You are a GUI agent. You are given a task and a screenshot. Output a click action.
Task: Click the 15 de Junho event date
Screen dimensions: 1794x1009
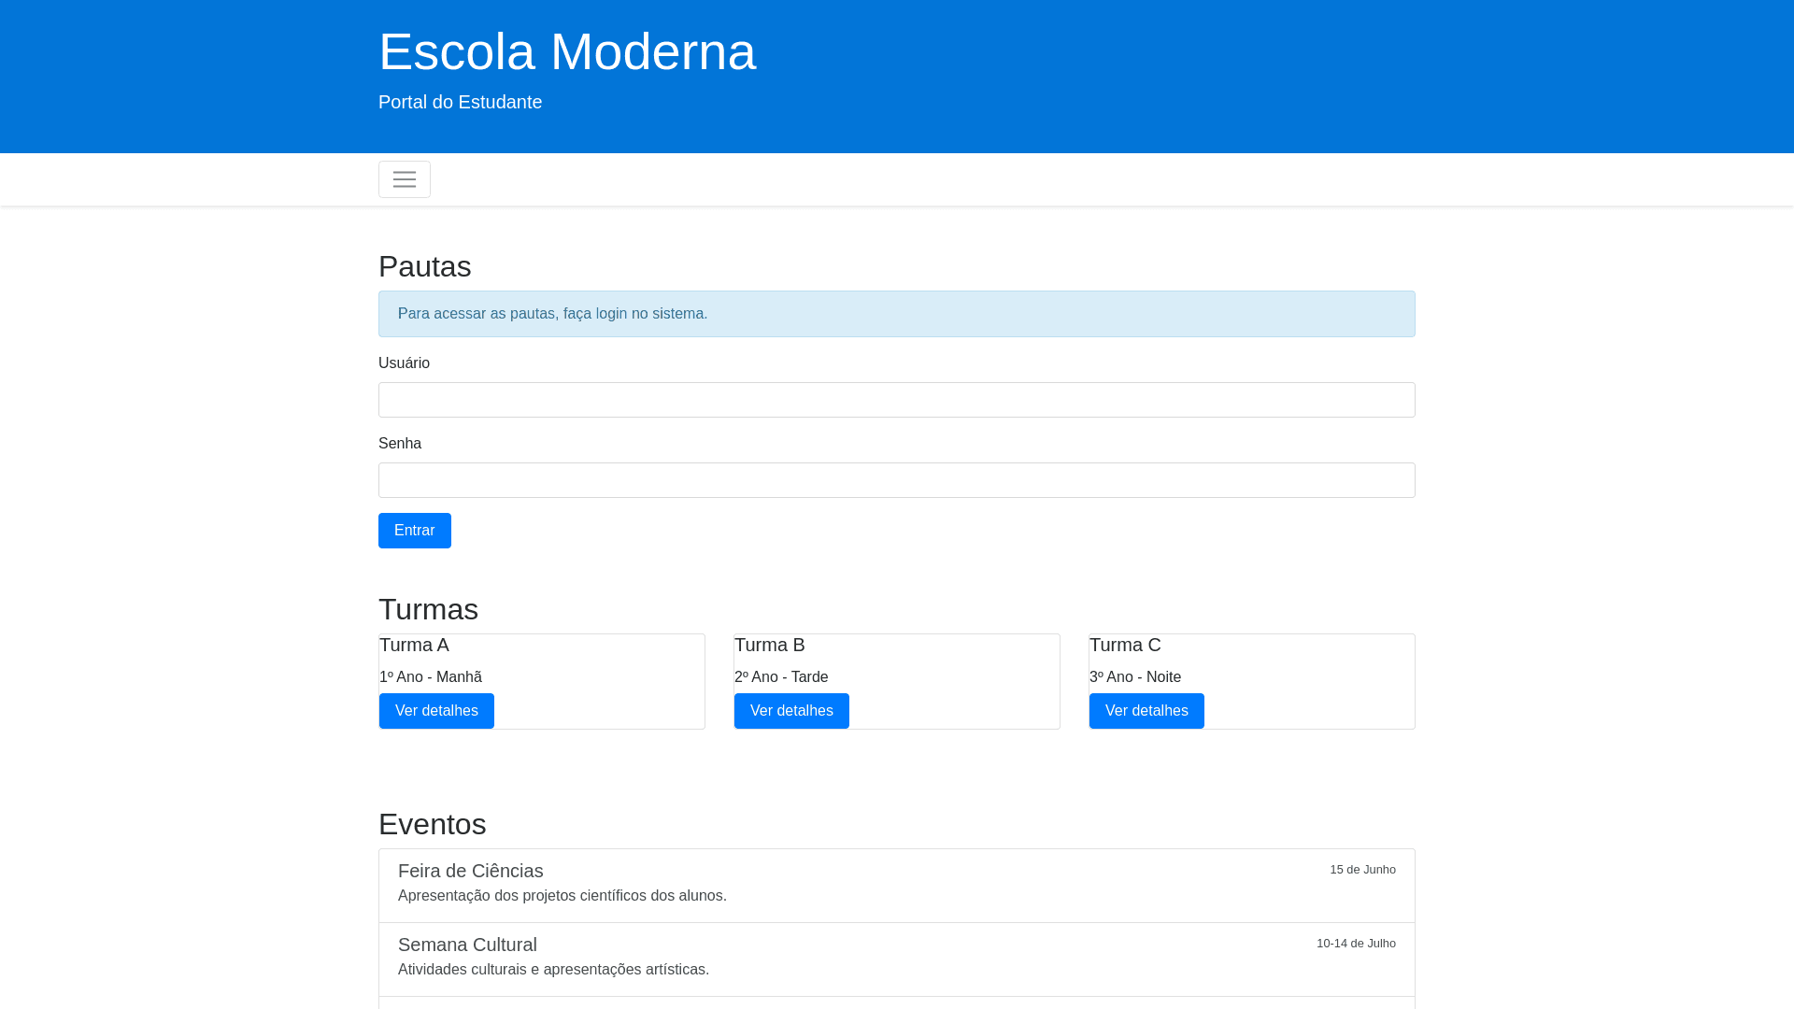point(1362,870)
